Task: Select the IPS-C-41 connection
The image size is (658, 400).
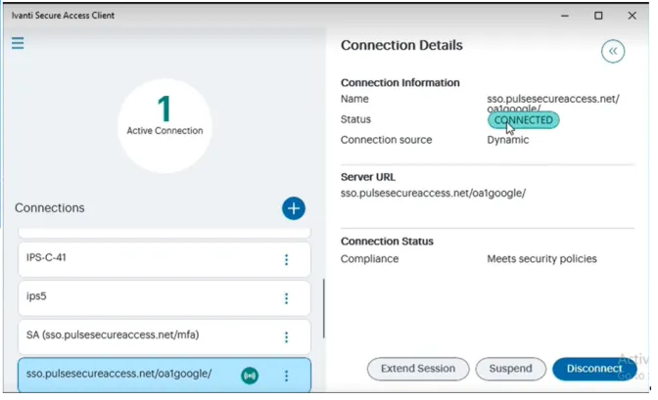Action: tap(164, 259)
